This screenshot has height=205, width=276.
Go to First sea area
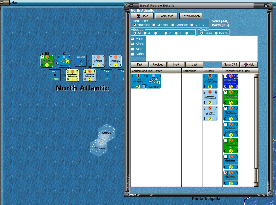(140, 65)
